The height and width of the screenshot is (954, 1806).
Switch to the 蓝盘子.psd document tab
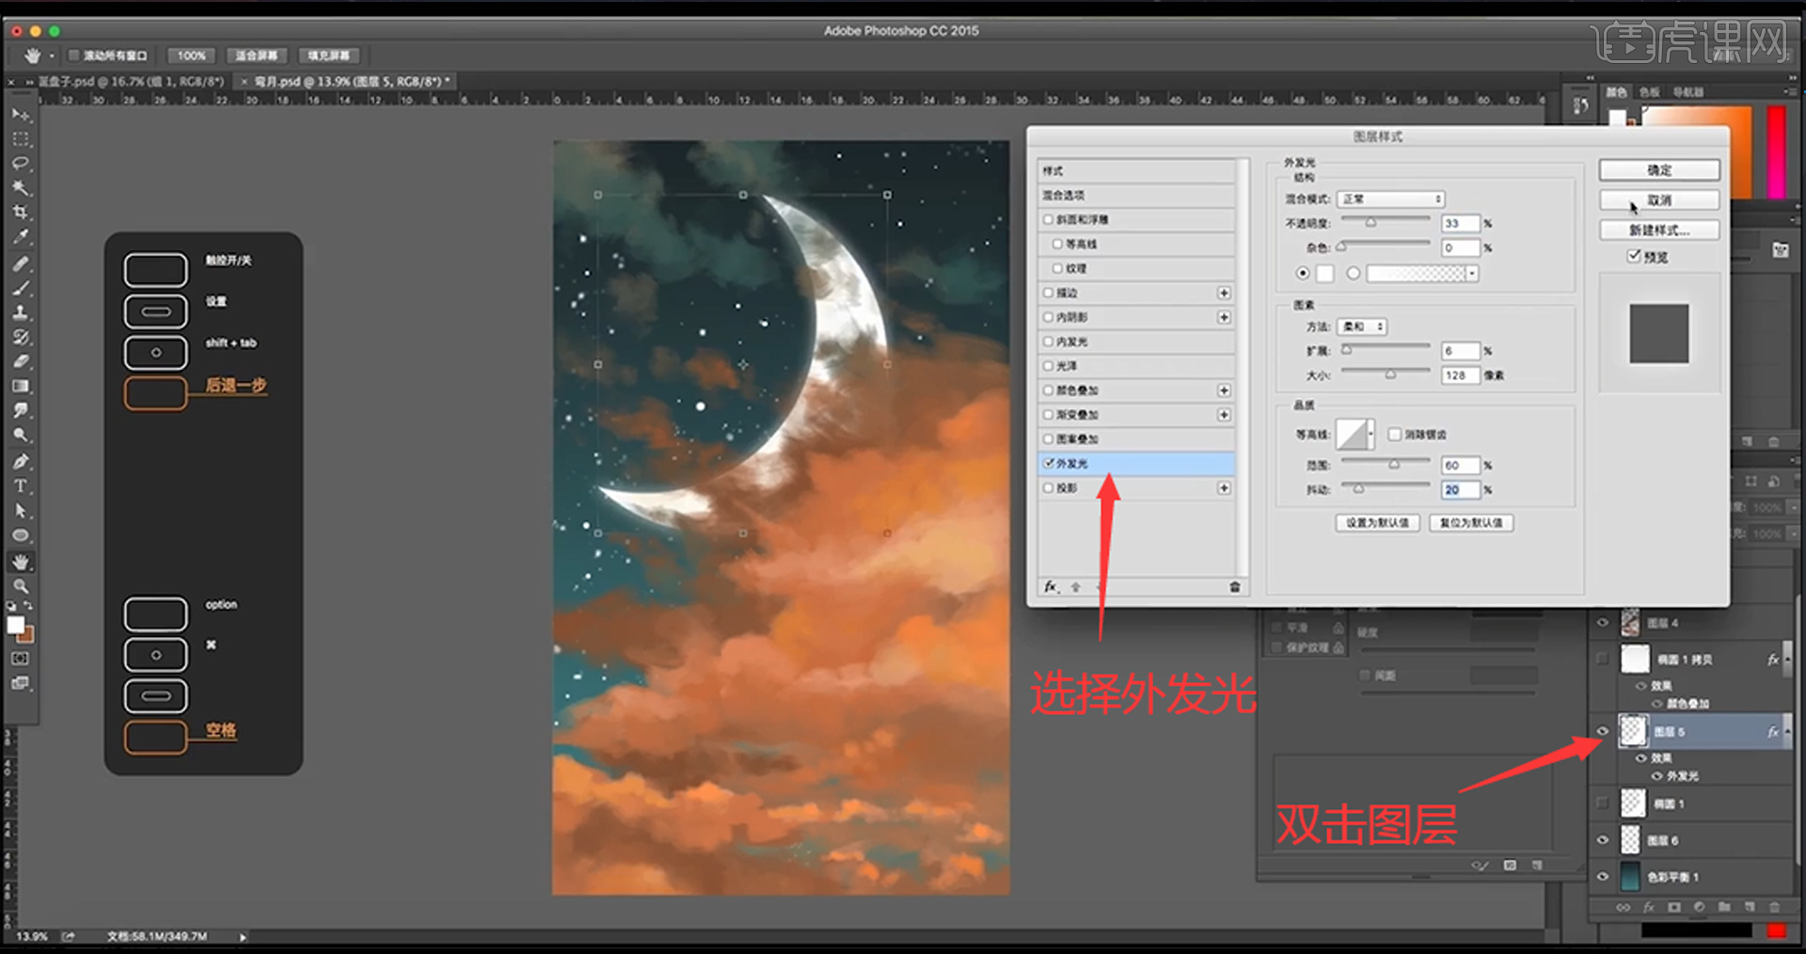[x=130, y=82]
